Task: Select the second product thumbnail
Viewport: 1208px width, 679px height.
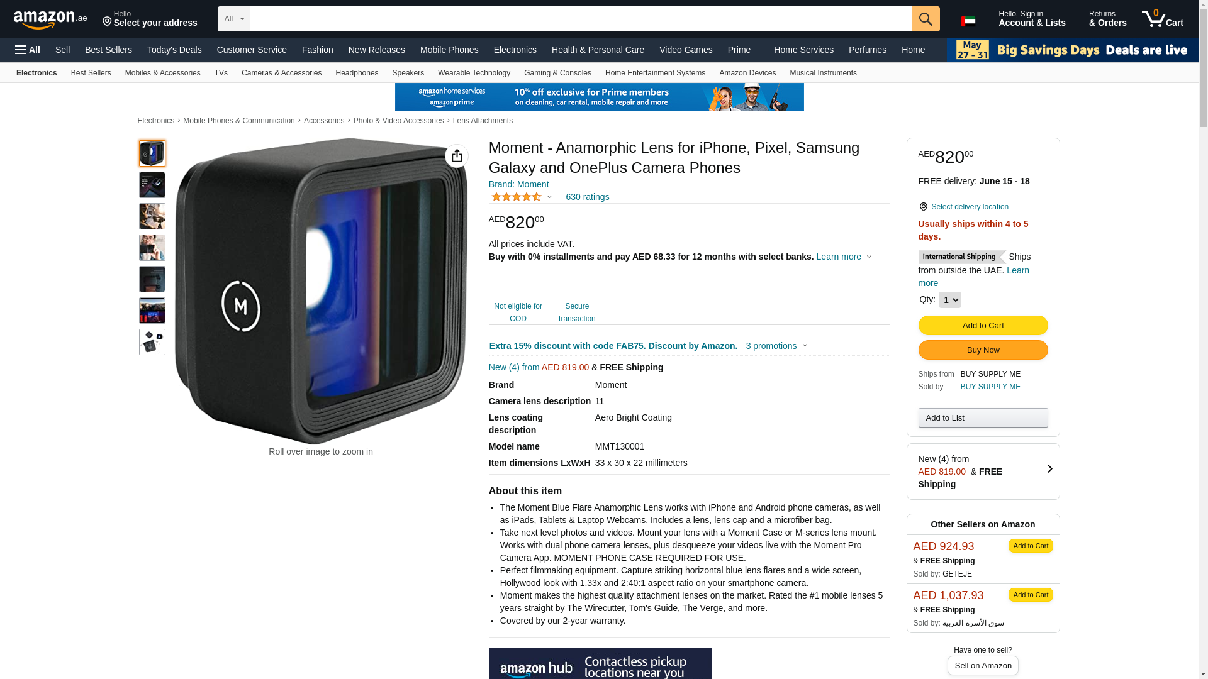Action: click(152, 185)
